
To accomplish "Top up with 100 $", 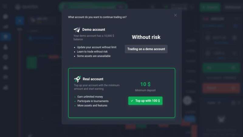I will (x=145, y=101).
